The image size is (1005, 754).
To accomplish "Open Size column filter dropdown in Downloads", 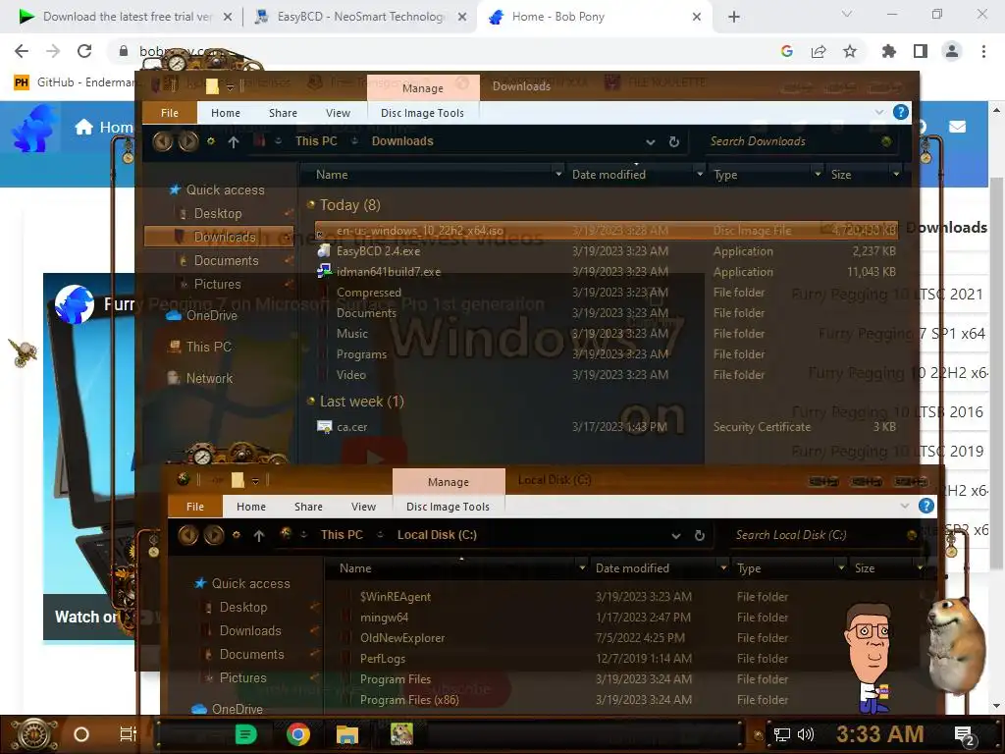I will 896,175.
